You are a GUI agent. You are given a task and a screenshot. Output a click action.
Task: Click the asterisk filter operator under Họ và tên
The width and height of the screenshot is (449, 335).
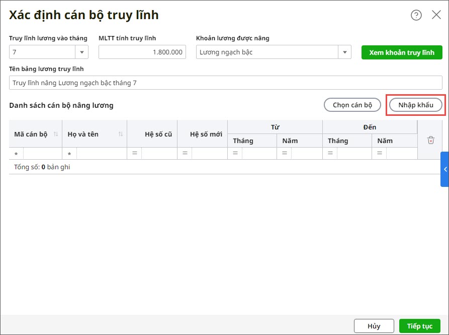[69, 154]
